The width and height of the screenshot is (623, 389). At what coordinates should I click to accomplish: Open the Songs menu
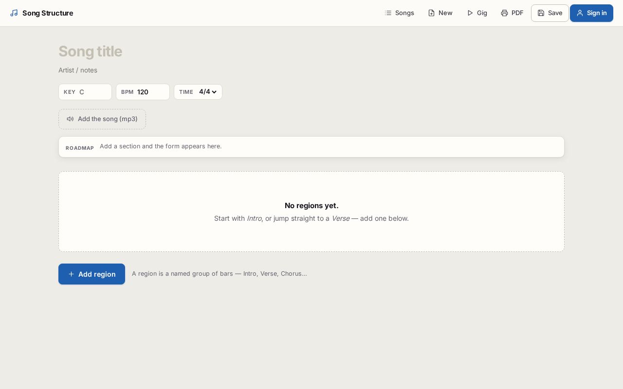399,13
